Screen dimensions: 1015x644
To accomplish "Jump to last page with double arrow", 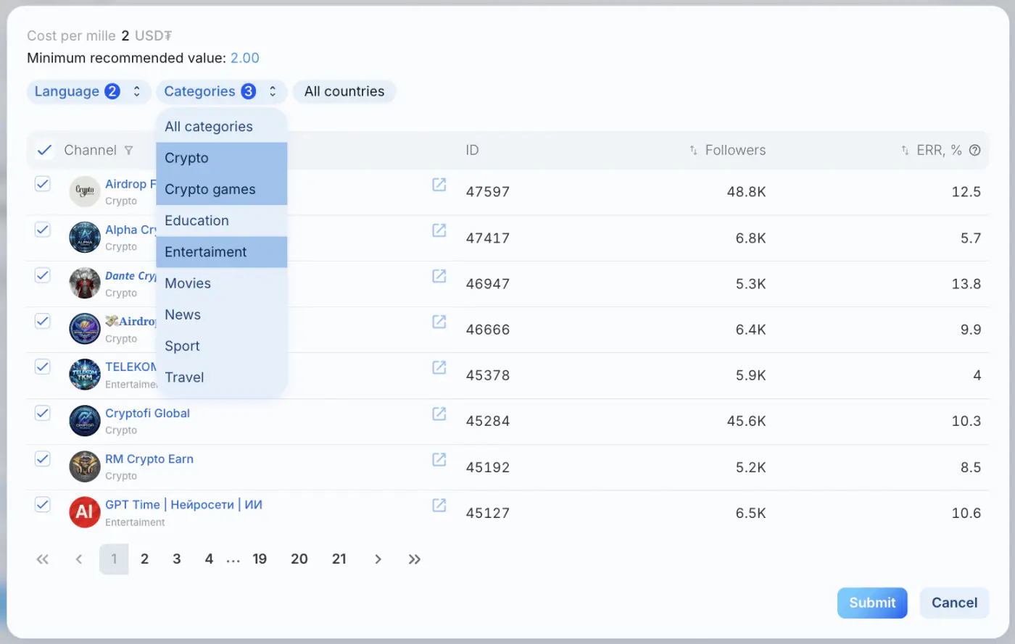I will [x=414, y=559].
